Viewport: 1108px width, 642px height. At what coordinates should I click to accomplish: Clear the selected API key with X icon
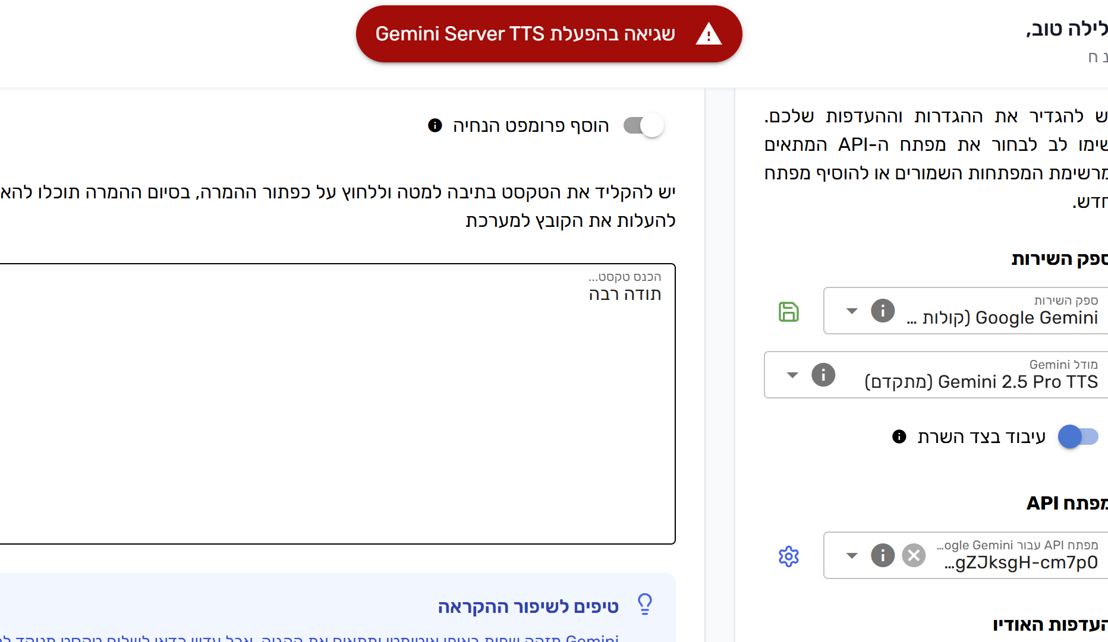914,556
